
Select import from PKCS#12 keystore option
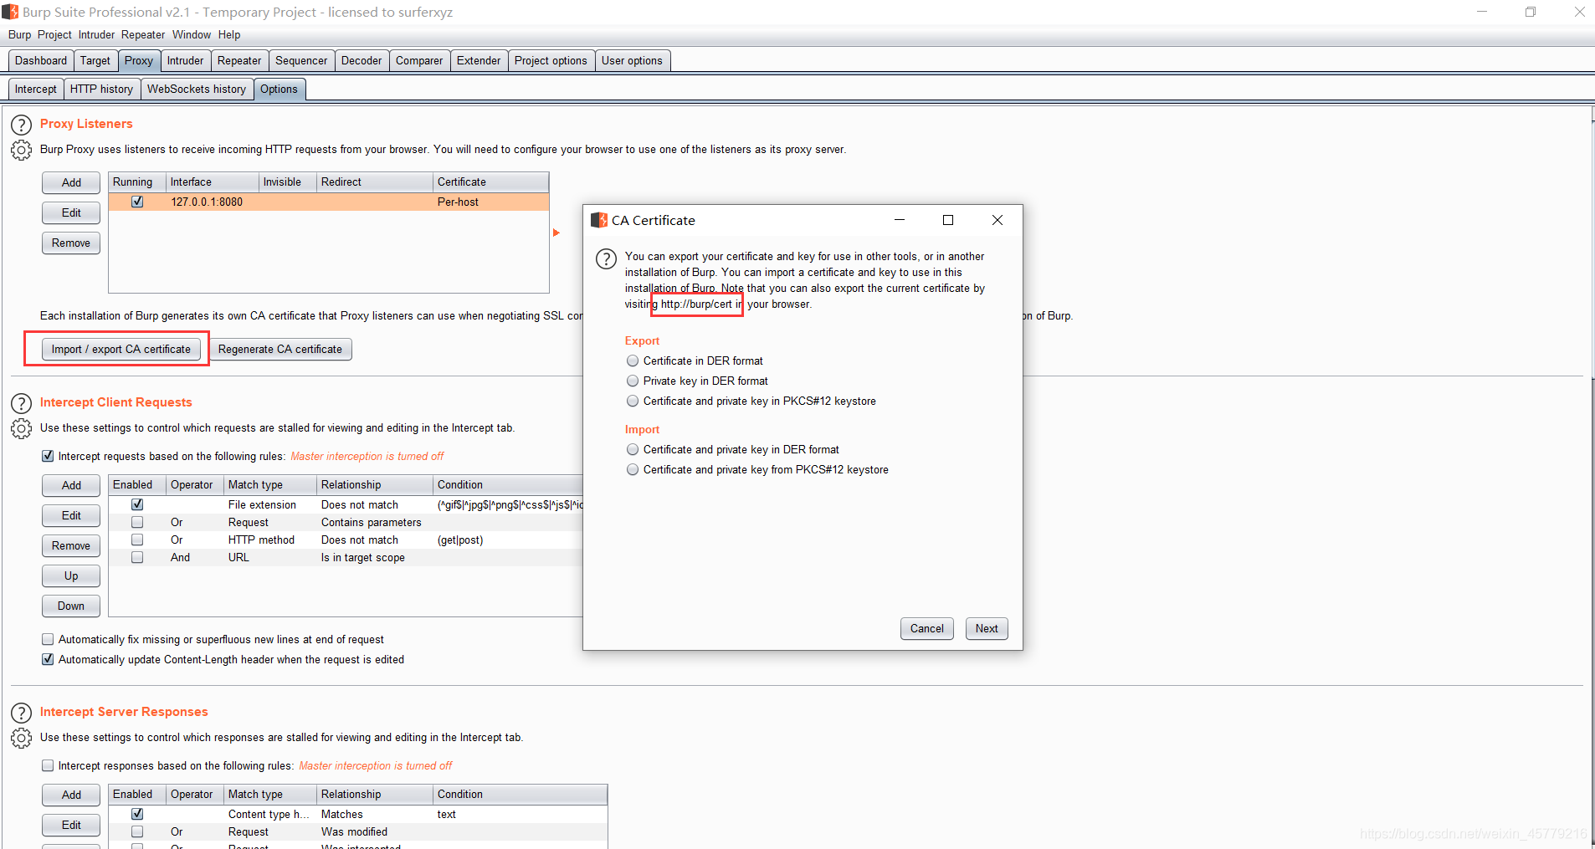[x=633, y=469]
